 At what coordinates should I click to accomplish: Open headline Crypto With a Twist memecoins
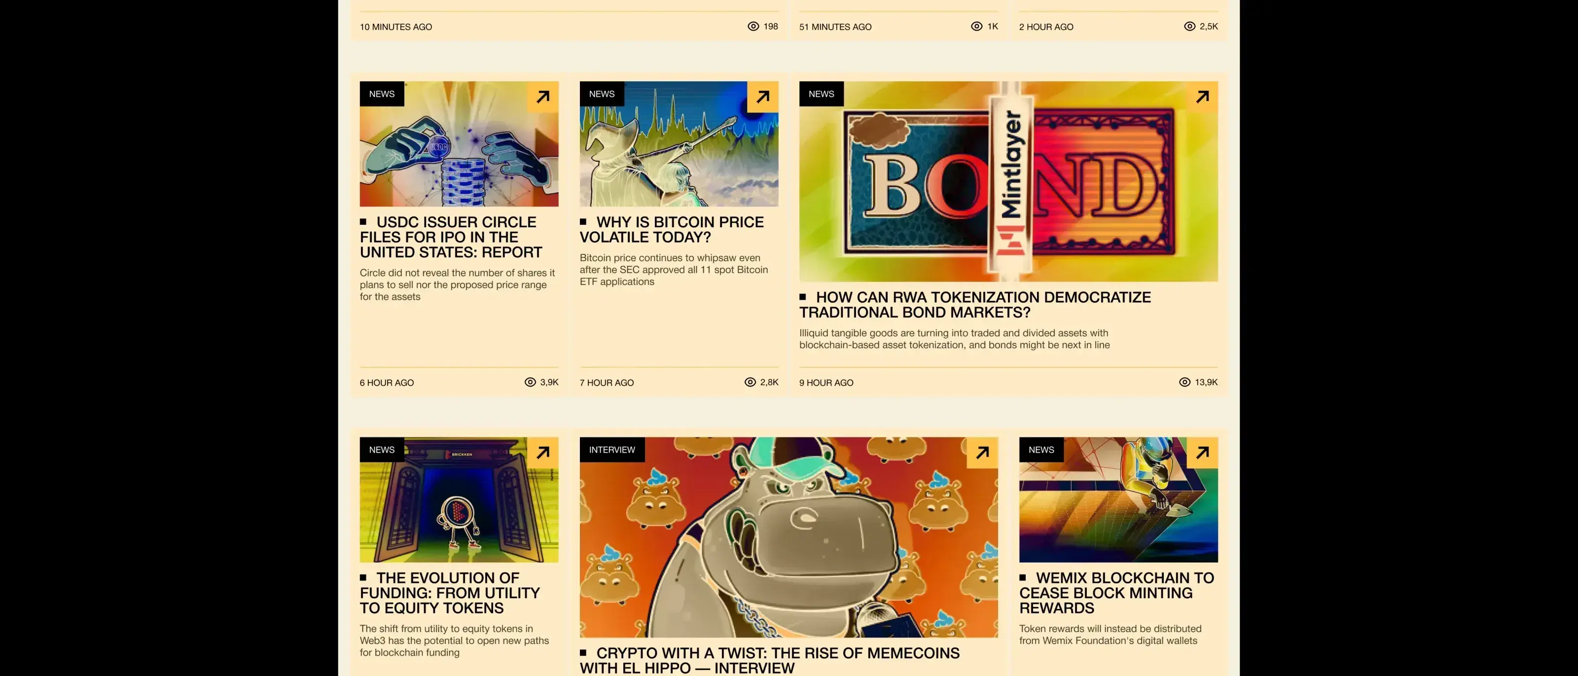[x=770, y=661]
